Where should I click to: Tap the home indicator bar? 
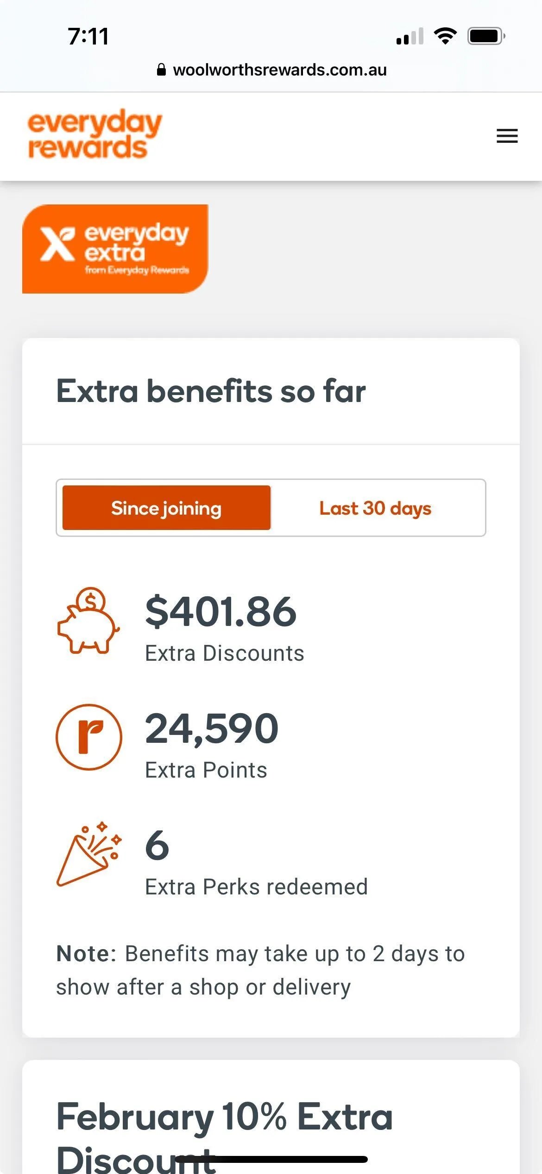pos(271,1159)
